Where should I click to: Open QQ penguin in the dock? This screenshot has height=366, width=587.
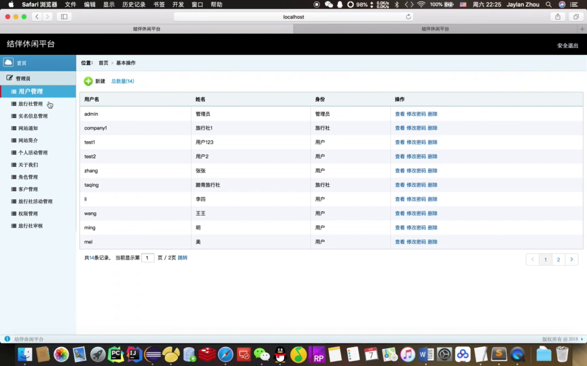pyautogui.click(x=280, y=354)
